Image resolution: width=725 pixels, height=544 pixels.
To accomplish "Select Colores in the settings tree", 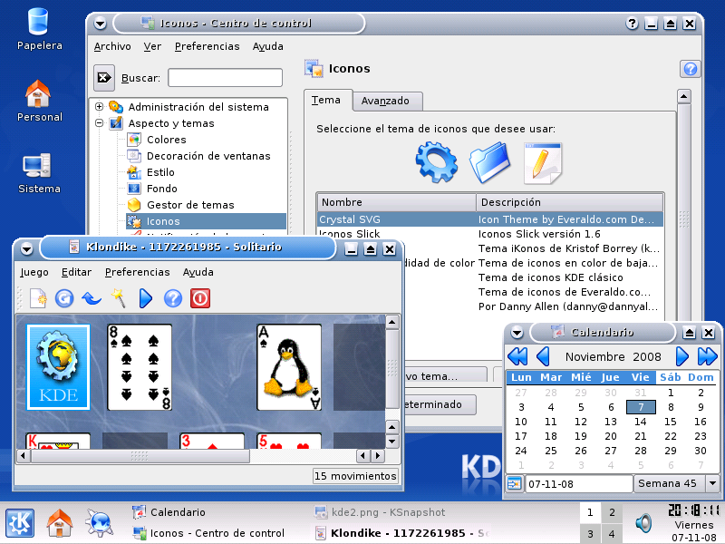I will tap(166, 140).
